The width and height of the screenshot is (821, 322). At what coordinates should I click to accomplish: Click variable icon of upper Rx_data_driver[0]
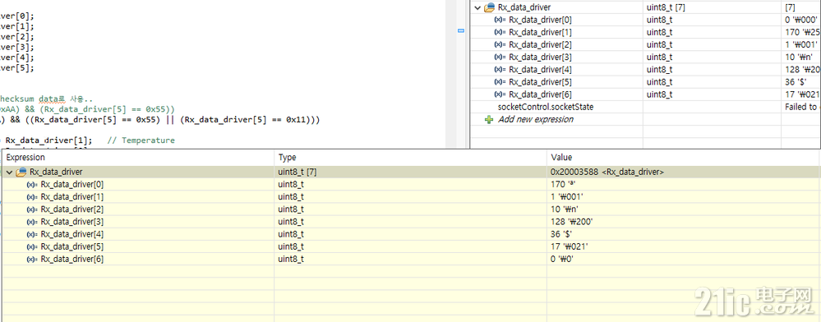500,20
